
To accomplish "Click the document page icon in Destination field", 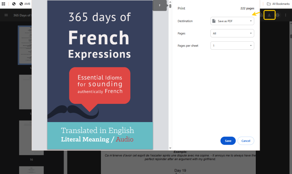I will coord(214,21).
